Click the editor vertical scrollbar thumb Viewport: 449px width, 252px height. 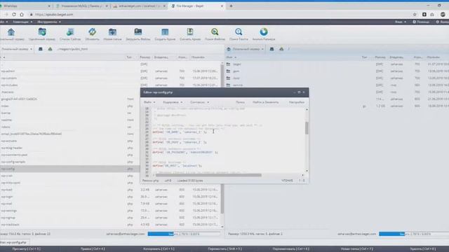coord(307,128)
